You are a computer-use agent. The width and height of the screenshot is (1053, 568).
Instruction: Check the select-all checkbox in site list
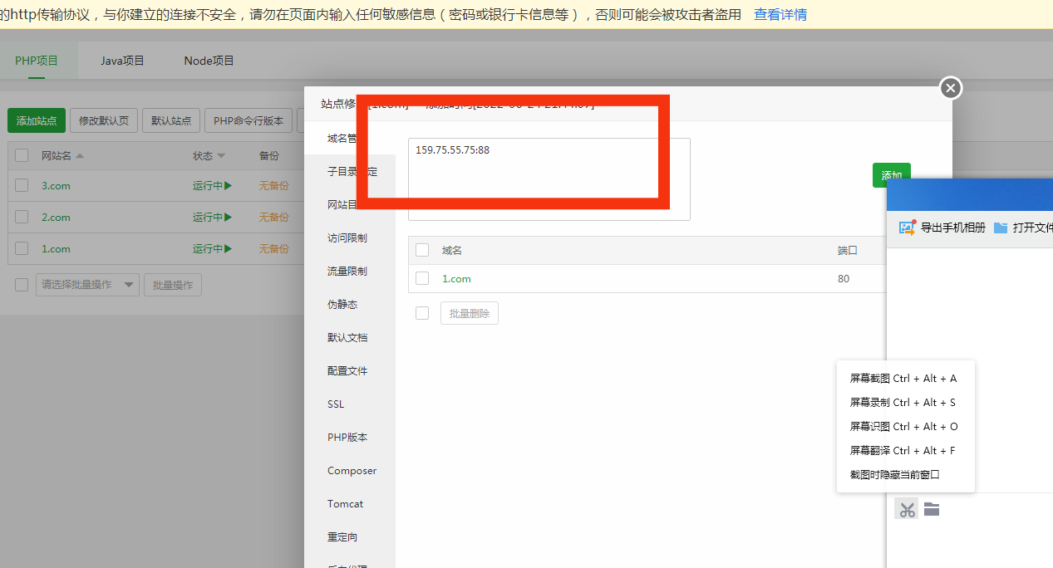click(x=21, y=155)
